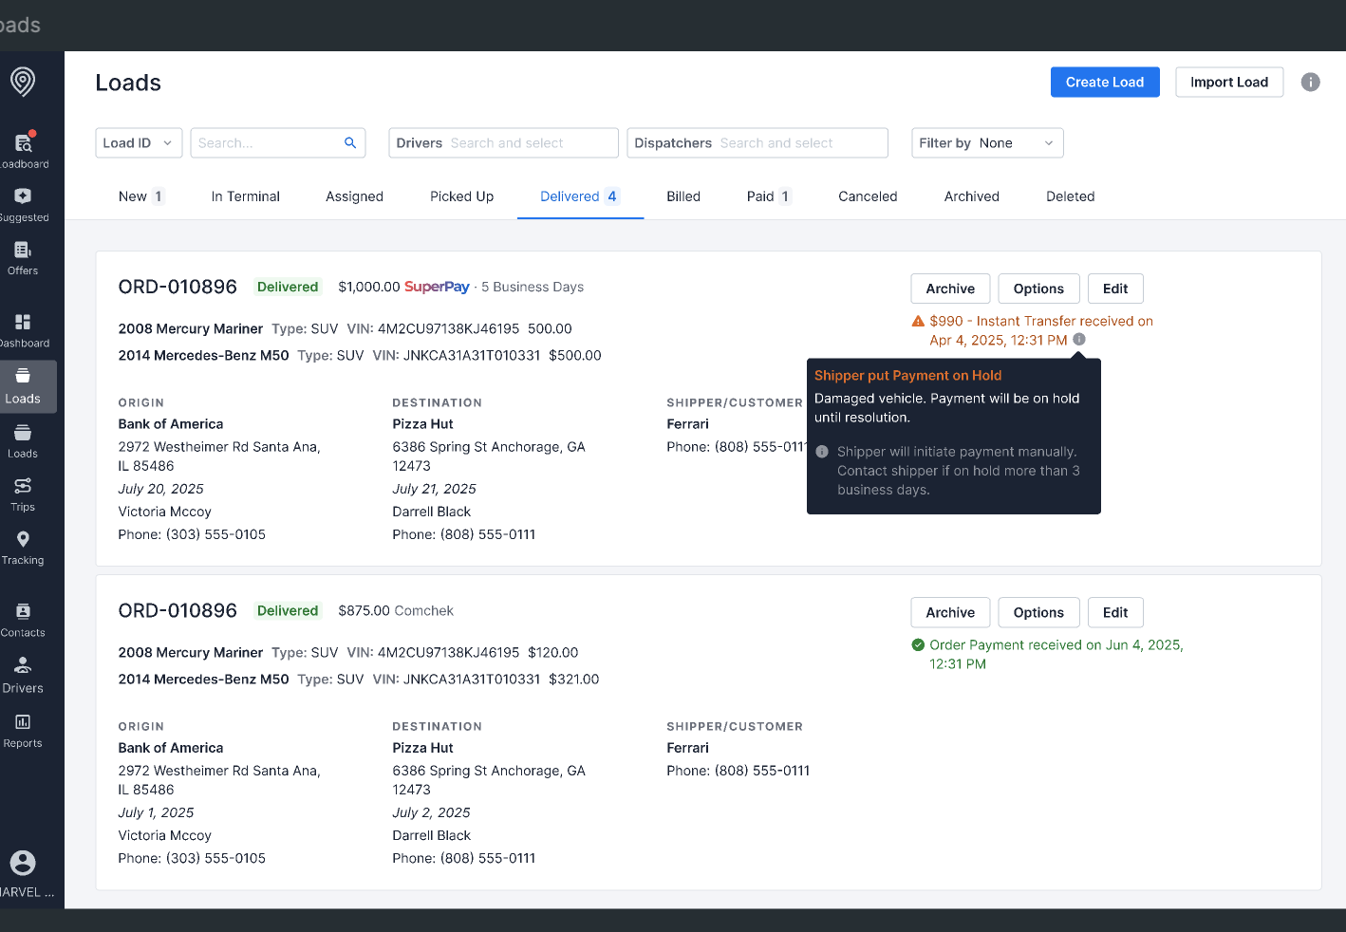Click the user avatar in the sidebar
The width and height of the screenshot is (1346, 932).
pos(23,863)
